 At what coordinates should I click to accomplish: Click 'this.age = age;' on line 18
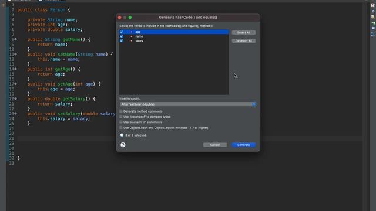pyautogui.click(x=56, y=89)
